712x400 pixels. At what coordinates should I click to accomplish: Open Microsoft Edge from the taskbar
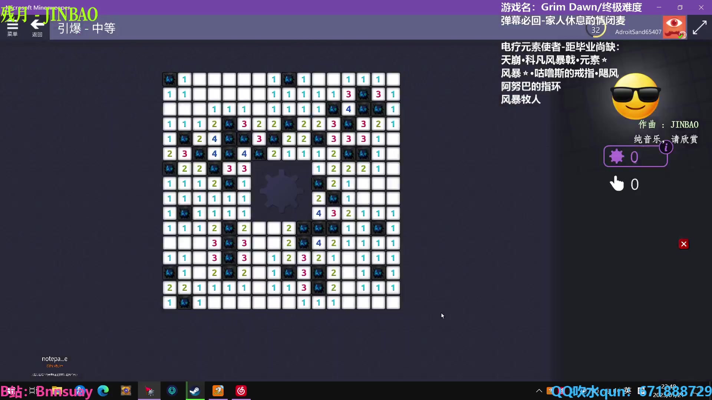103,391
